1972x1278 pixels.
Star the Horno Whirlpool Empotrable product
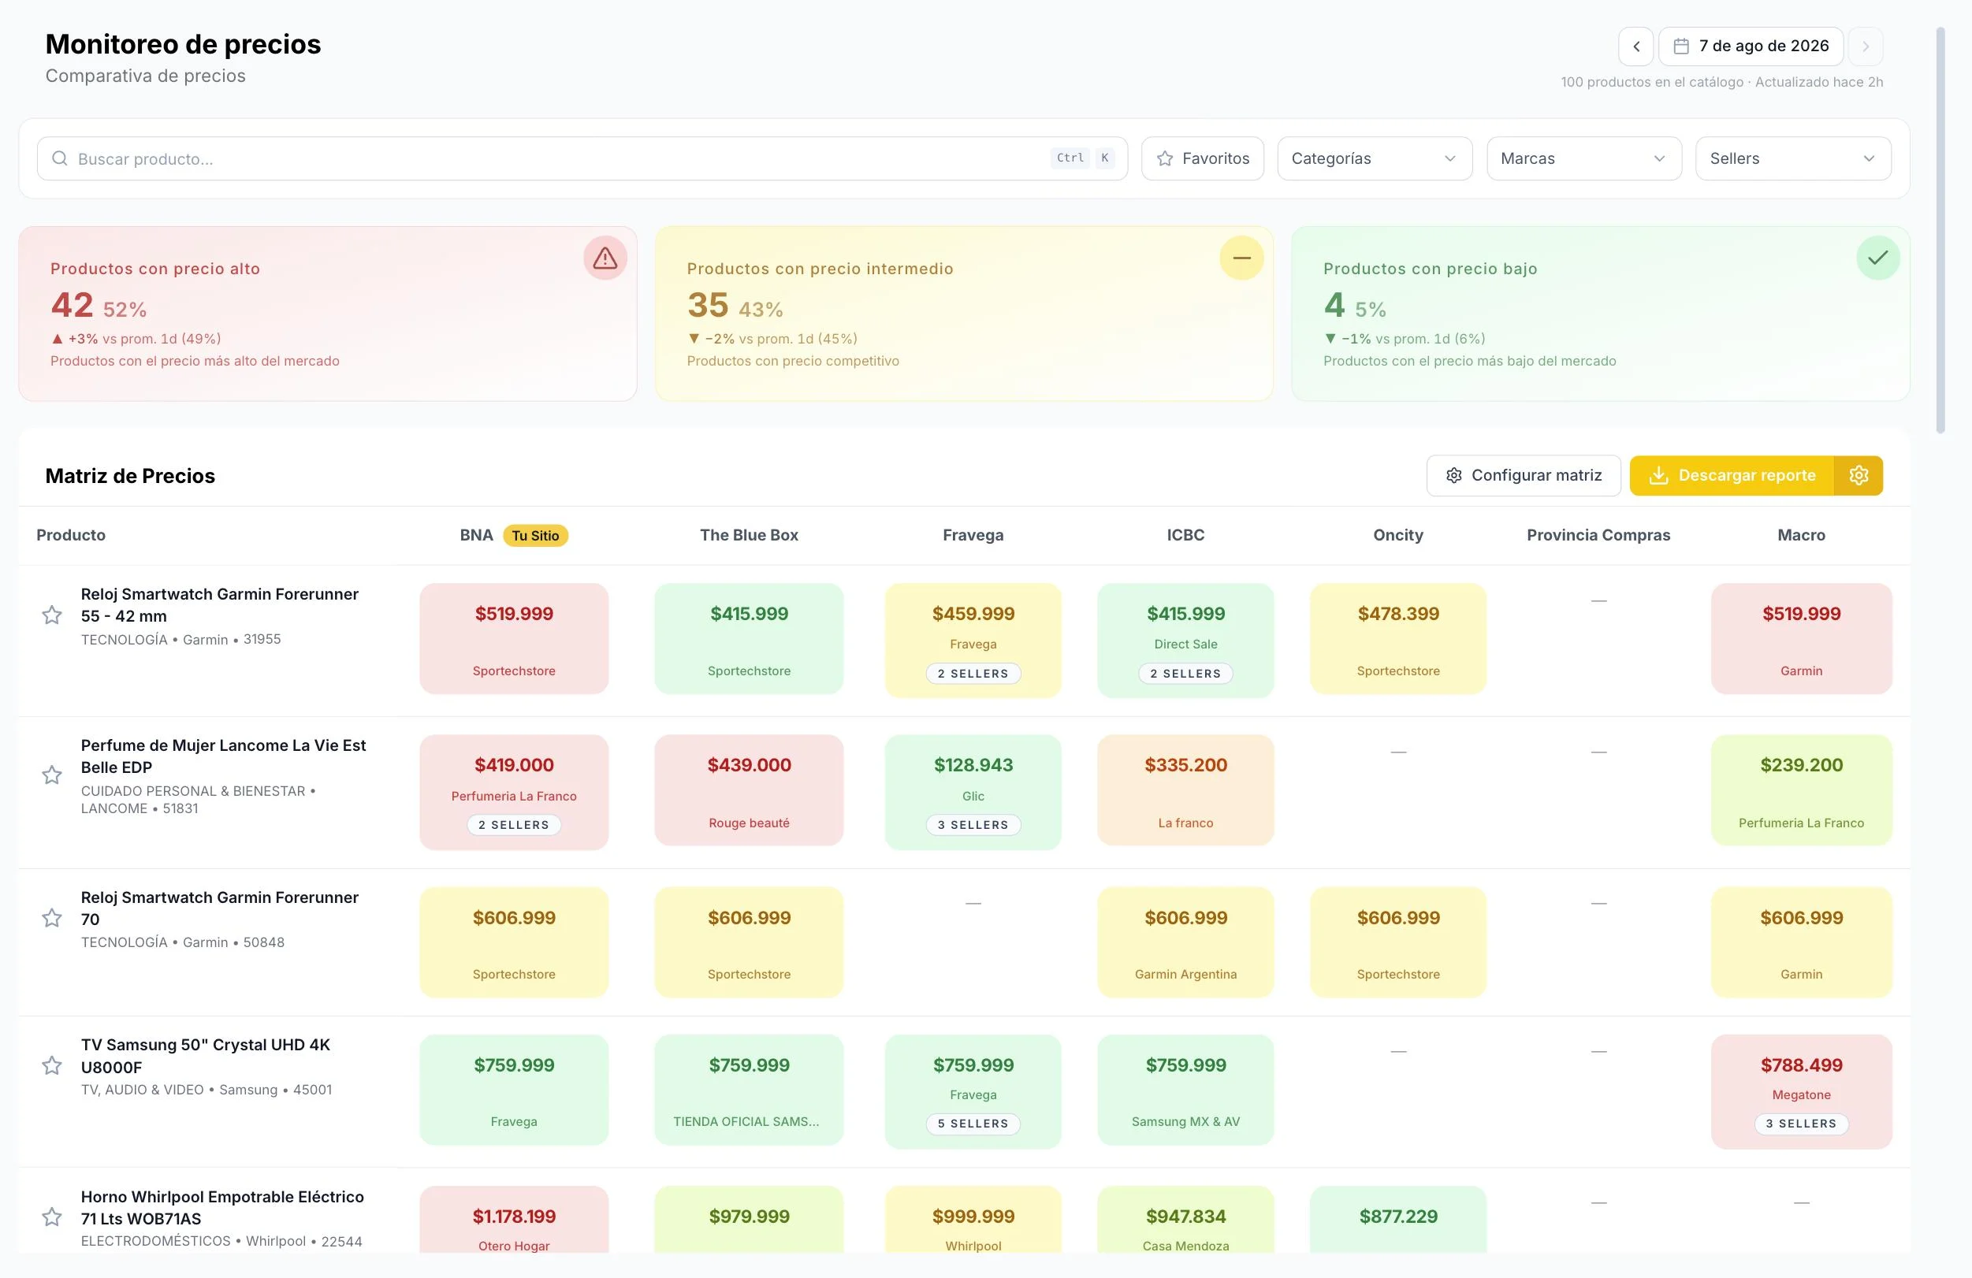pos(52,1217)
